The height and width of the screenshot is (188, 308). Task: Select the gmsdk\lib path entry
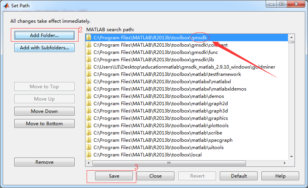click(187, 60)
